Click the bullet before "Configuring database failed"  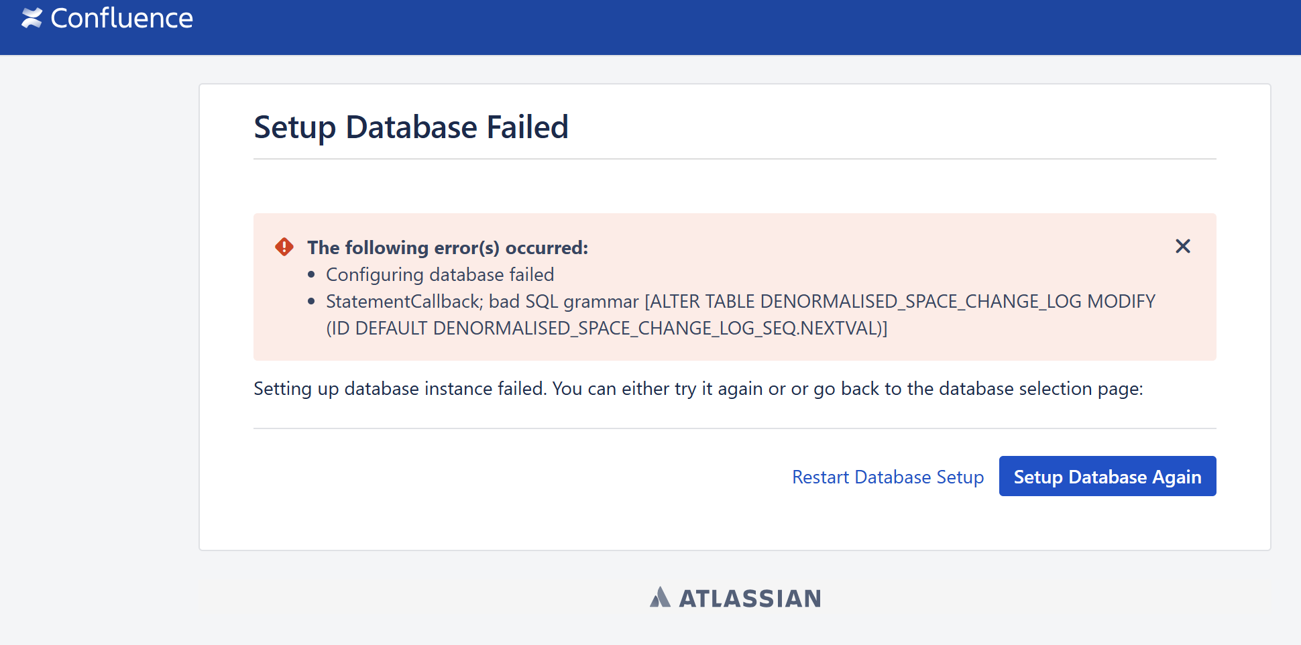(x=311, y=275)
